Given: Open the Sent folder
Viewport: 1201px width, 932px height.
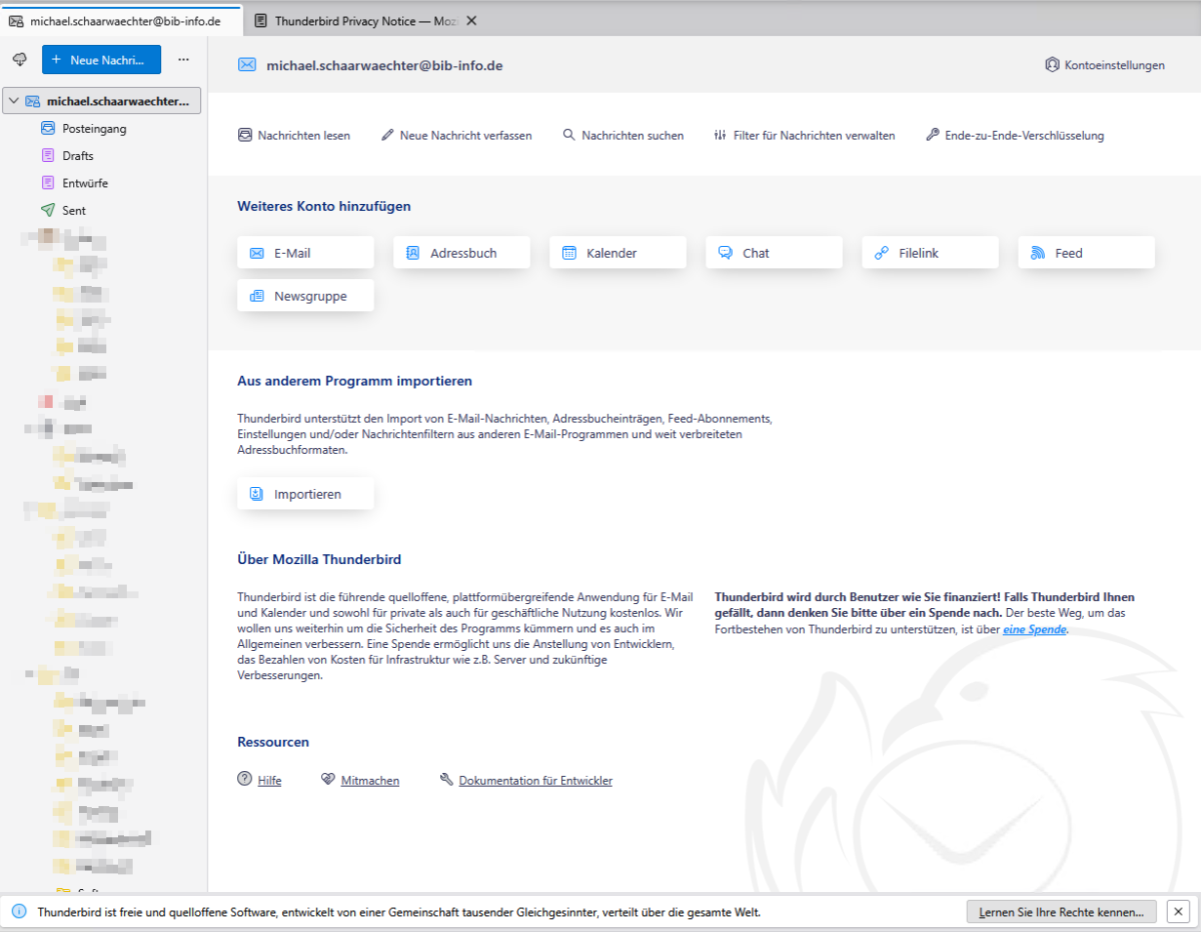Looking at the screenshot, I should (x=74, y=210).
